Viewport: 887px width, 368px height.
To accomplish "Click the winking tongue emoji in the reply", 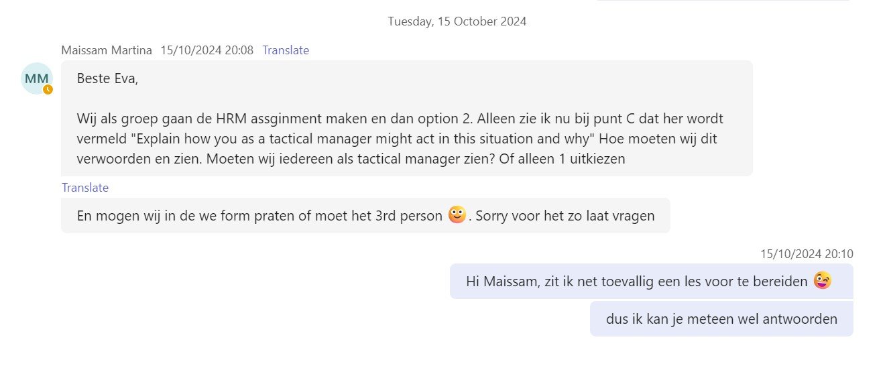I will point(822,281).
